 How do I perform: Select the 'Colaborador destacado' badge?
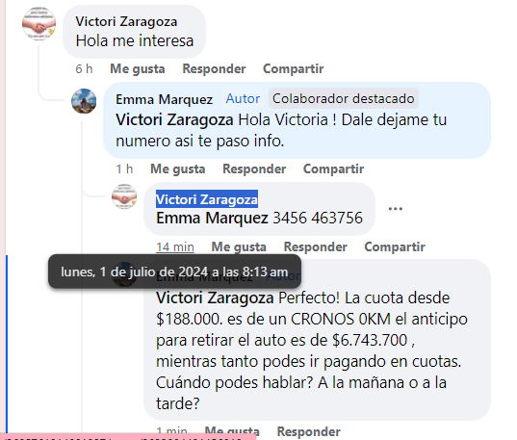pos(344,98)
